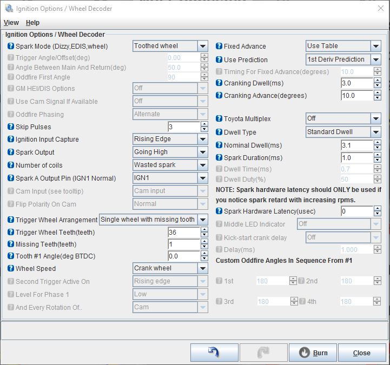Image resolution: width=390 pixels, height=365 pixels.
Task: Increase Spark Hardware Latency with up arrow
Action: coord(378,208)
